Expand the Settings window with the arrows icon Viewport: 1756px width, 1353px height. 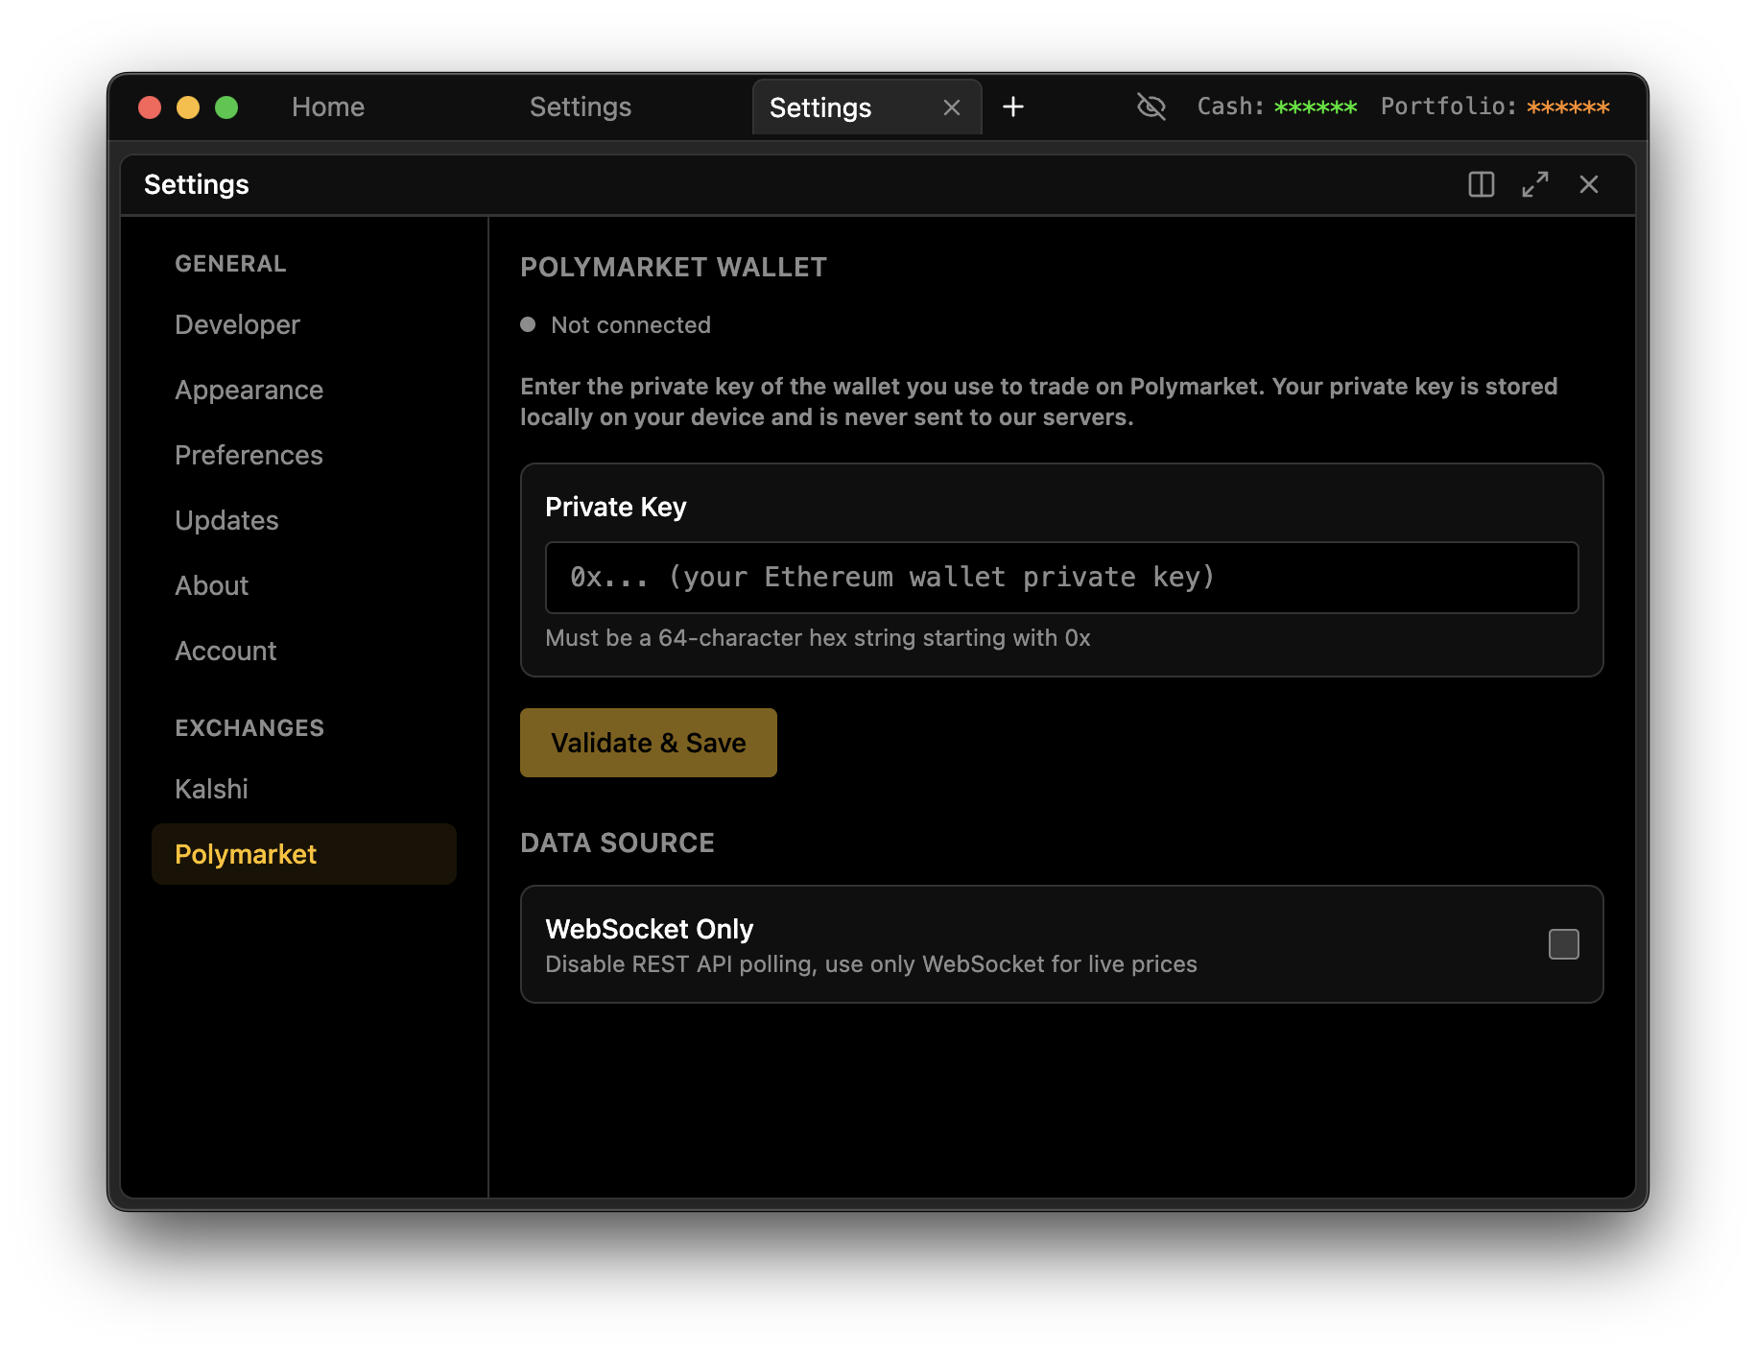(x=1535, y=183)
